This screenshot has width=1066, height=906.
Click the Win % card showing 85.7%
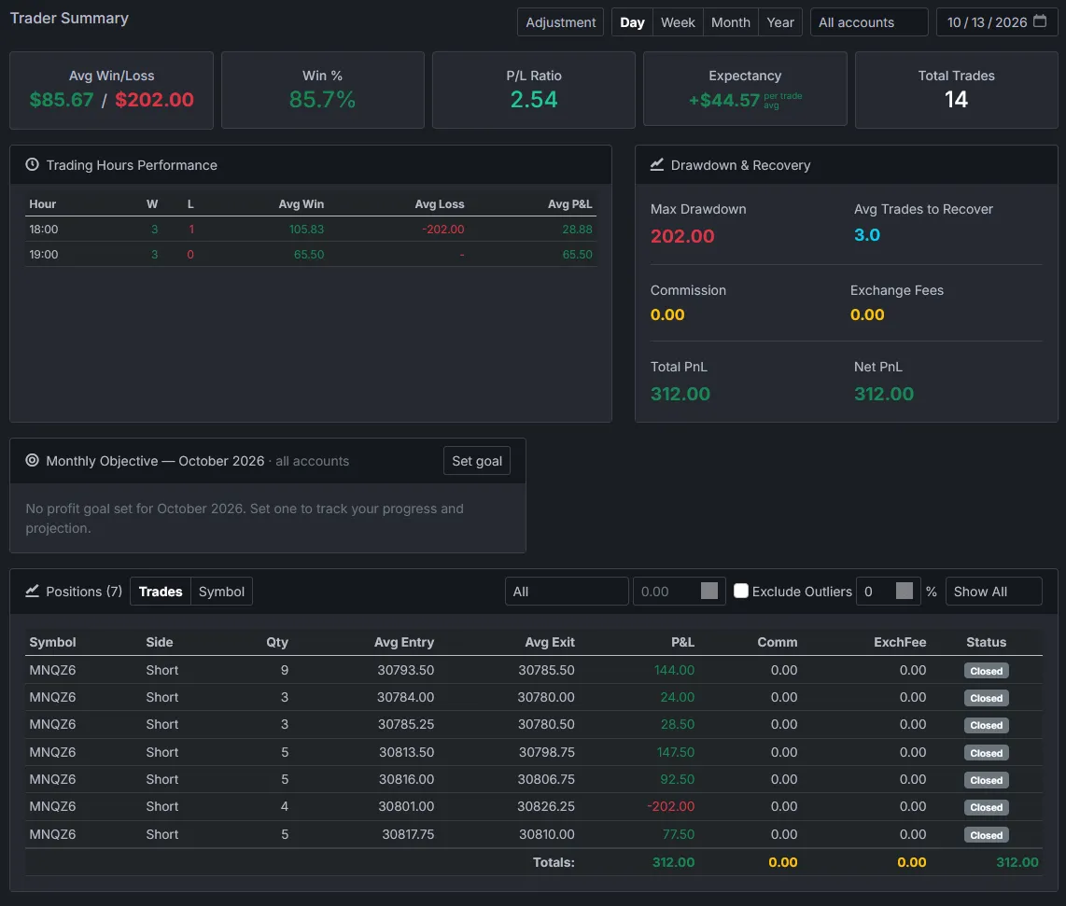322,90
